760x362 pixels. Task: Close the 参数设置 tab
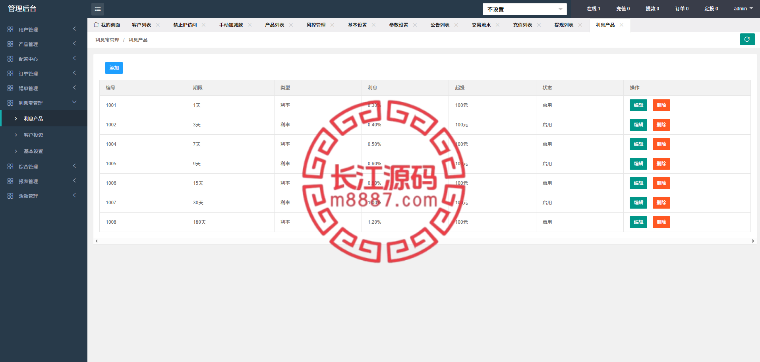click(x=415, y=25)
